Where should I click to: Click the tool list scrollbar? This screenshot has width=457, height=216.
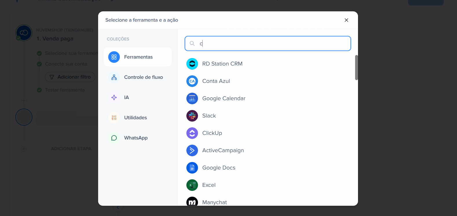point(357,68)
